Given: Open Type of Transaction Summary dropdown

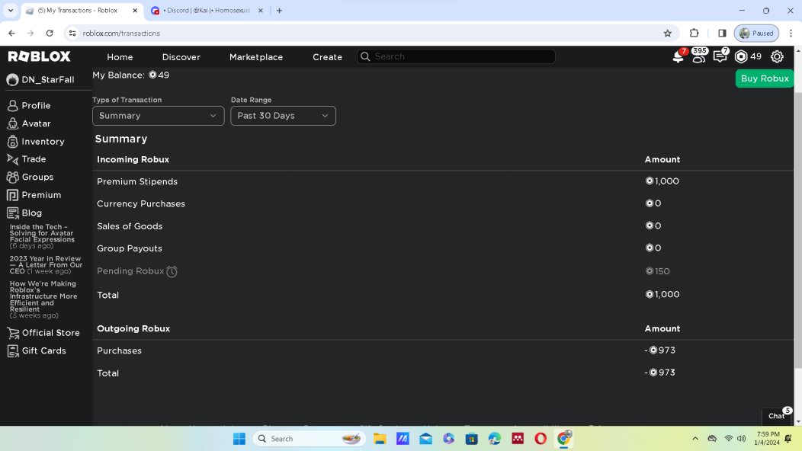Looking at the screenshot, I should (x=158, y=116).
